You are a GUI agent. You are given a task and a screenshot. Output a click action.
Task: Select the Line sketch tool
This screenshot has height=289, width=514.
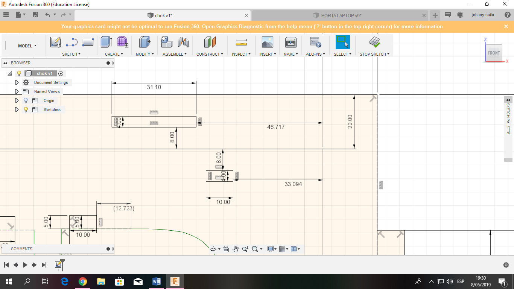(71, 42)
